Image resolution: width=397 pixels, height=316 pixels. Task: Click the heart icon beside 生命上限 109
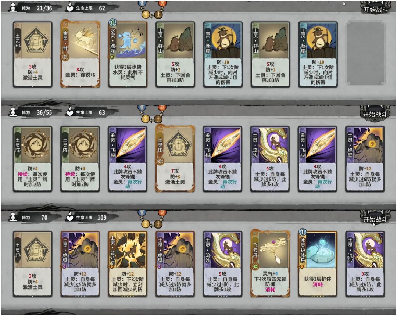click(x=69, y=217)
